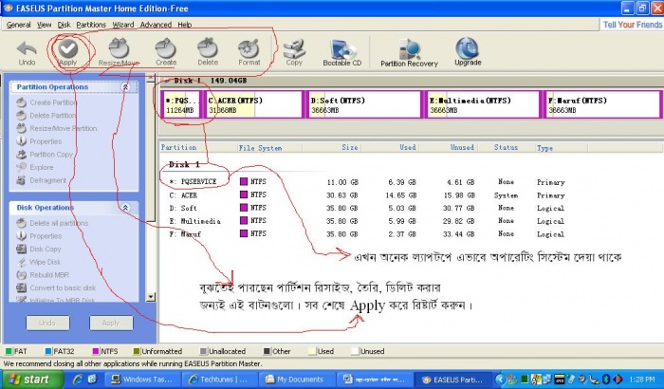664x389 pixels.
Task: Click the Create partition toolbar icon
Action: pos(166,52)
